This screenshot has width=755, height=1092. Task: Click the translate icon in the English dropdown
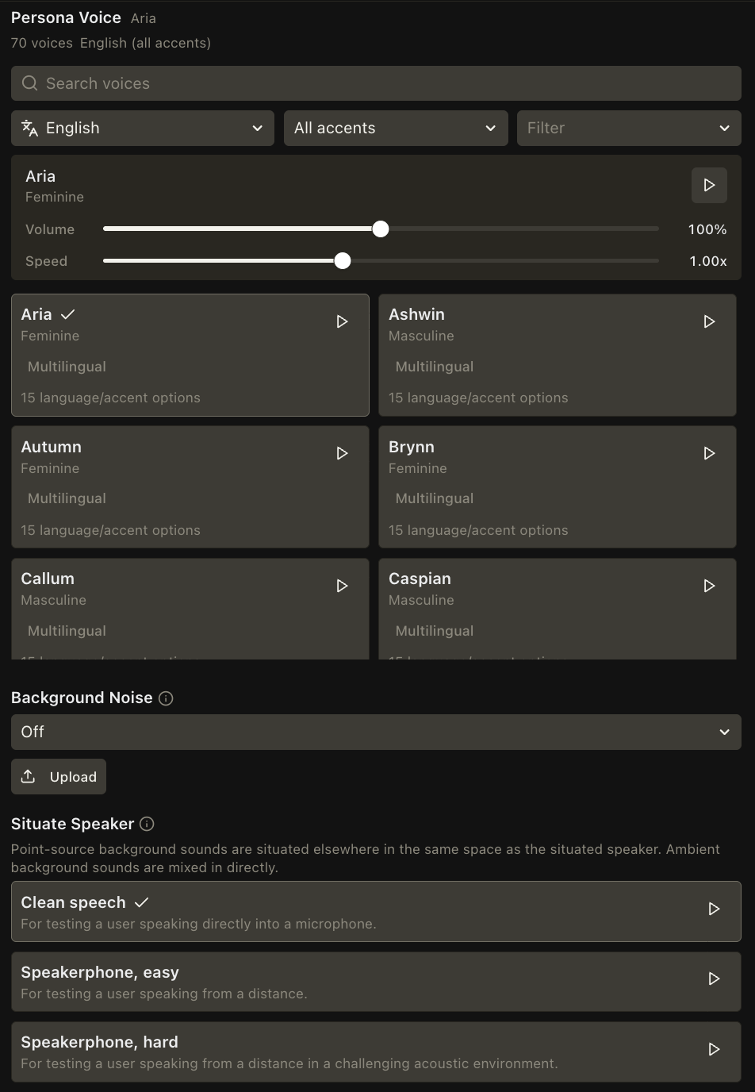click(x=29, y=128)
